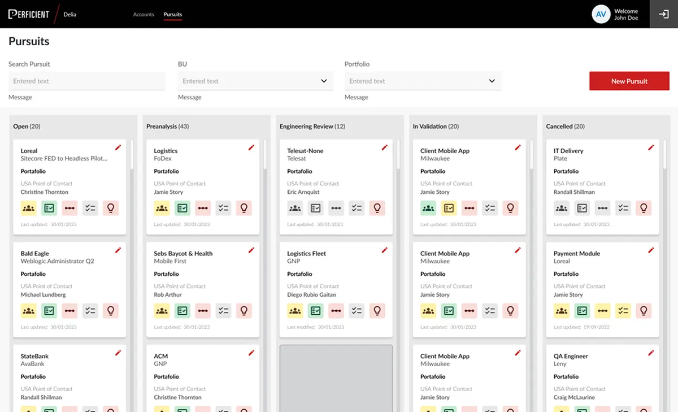Image resolution: width=678 pixels, height=412 pixels.
Task: Edit the Logistics FoDex card
Action: coord(251,148)
